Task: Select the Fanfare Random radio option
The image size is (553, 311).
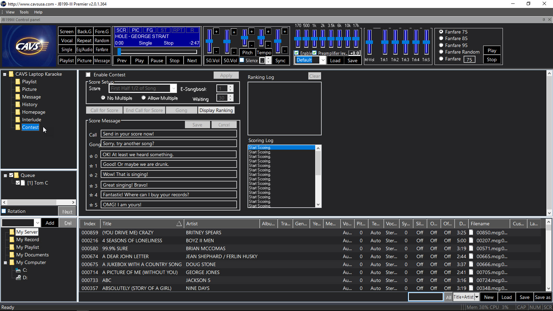Action: click(441, 52)
